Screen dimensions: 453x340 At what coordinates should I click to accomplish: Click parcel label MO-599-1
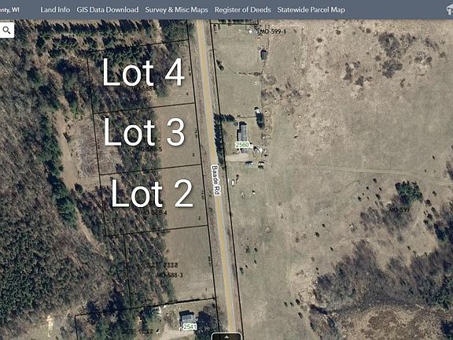[x=272, y=31]
